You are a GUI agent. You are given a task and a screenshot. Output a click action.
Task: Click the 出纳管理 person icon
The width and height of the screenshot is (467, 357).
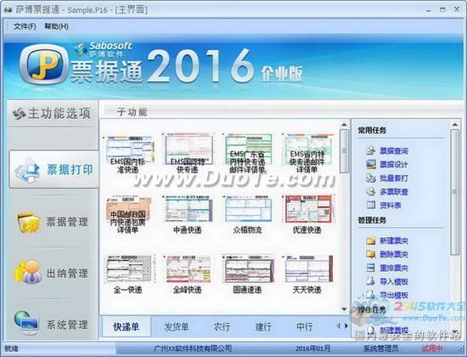(x=28, y=272)
